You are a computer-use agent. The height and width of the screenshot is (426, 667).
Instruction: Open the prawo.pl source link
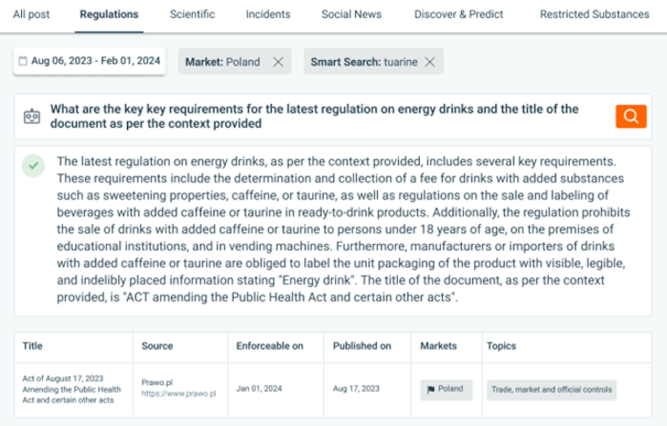click(x=179, y=394)
